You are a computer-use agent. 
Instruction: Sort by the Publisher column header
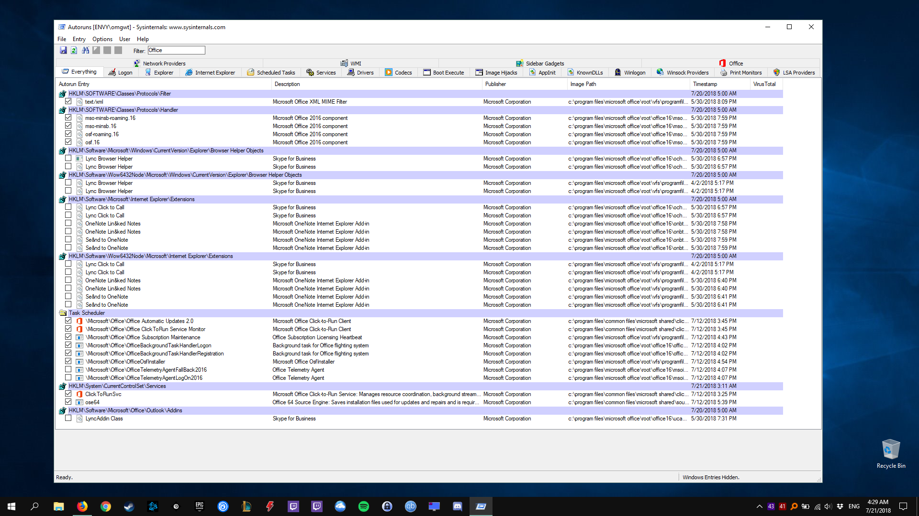click(524, 84)
